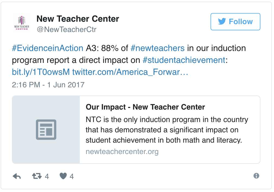The image size is (274, 192).
Task: Click the reply arrow icon
Action: pyautogui.click(x=17, y=176)
